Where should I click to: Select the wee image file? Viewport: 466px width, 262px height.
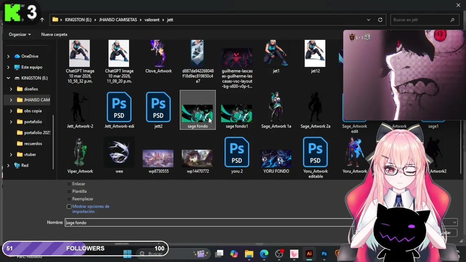pos(119,152)
